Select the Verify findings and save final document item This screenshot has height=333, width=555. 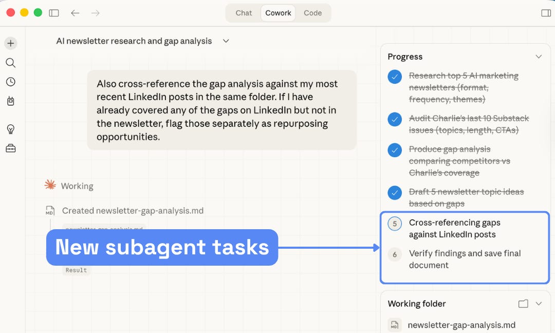coord(465,259)
